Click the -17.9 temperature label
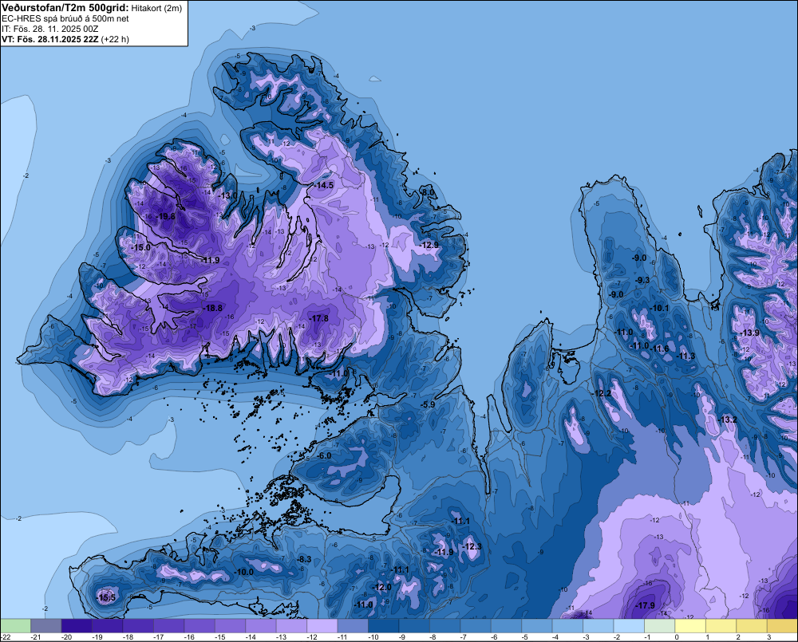Image resolution: width=798 pixels, height=642 pixels. [646, 605]
